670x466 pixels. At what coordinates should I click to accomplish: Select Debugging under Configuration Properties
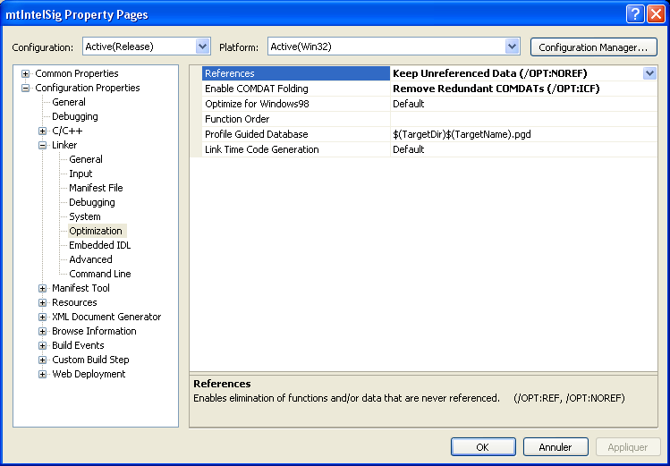point(75,116)
